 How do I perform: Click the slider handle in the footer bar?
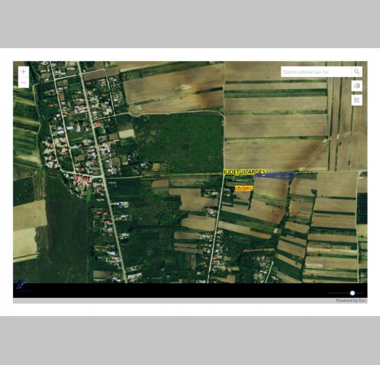352,293
